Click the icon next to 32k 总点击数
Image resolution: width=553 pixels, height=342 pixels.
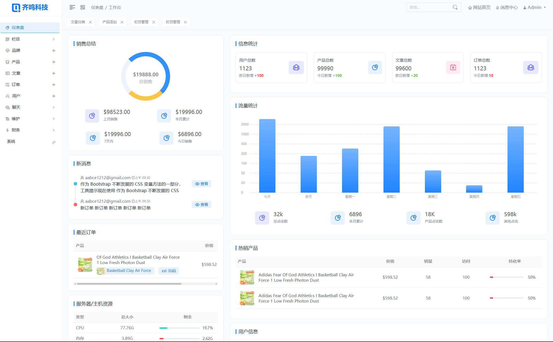click(x=262, y=218)
